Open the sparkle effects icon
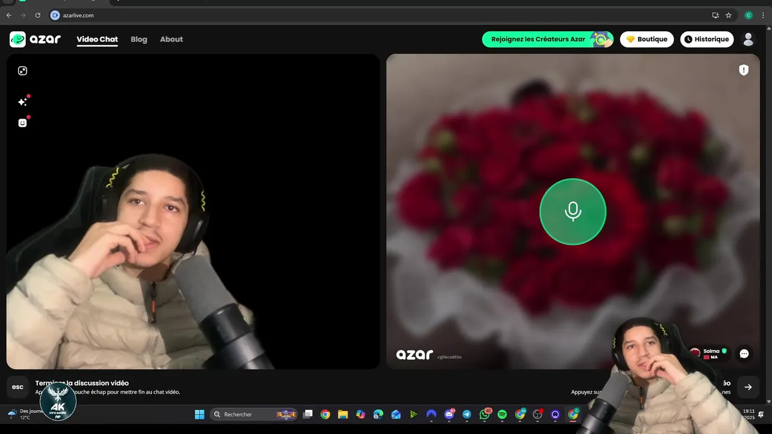Viewport: 772px width, 434px height. point(22,102)
